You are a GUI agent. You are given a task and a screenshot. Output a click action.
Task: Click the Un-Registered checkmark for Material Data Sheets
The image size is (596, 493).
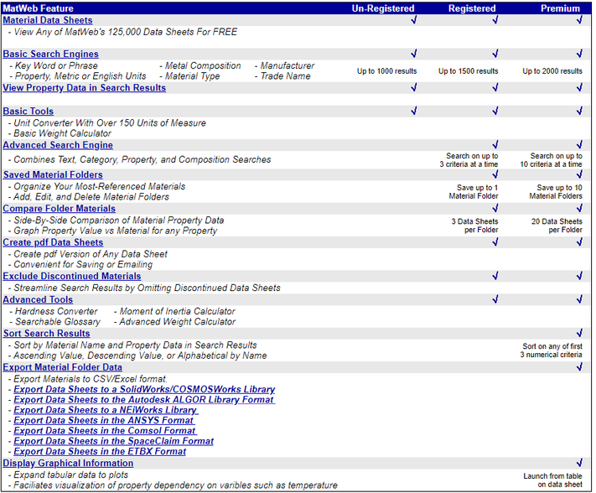tap(414, 20)
